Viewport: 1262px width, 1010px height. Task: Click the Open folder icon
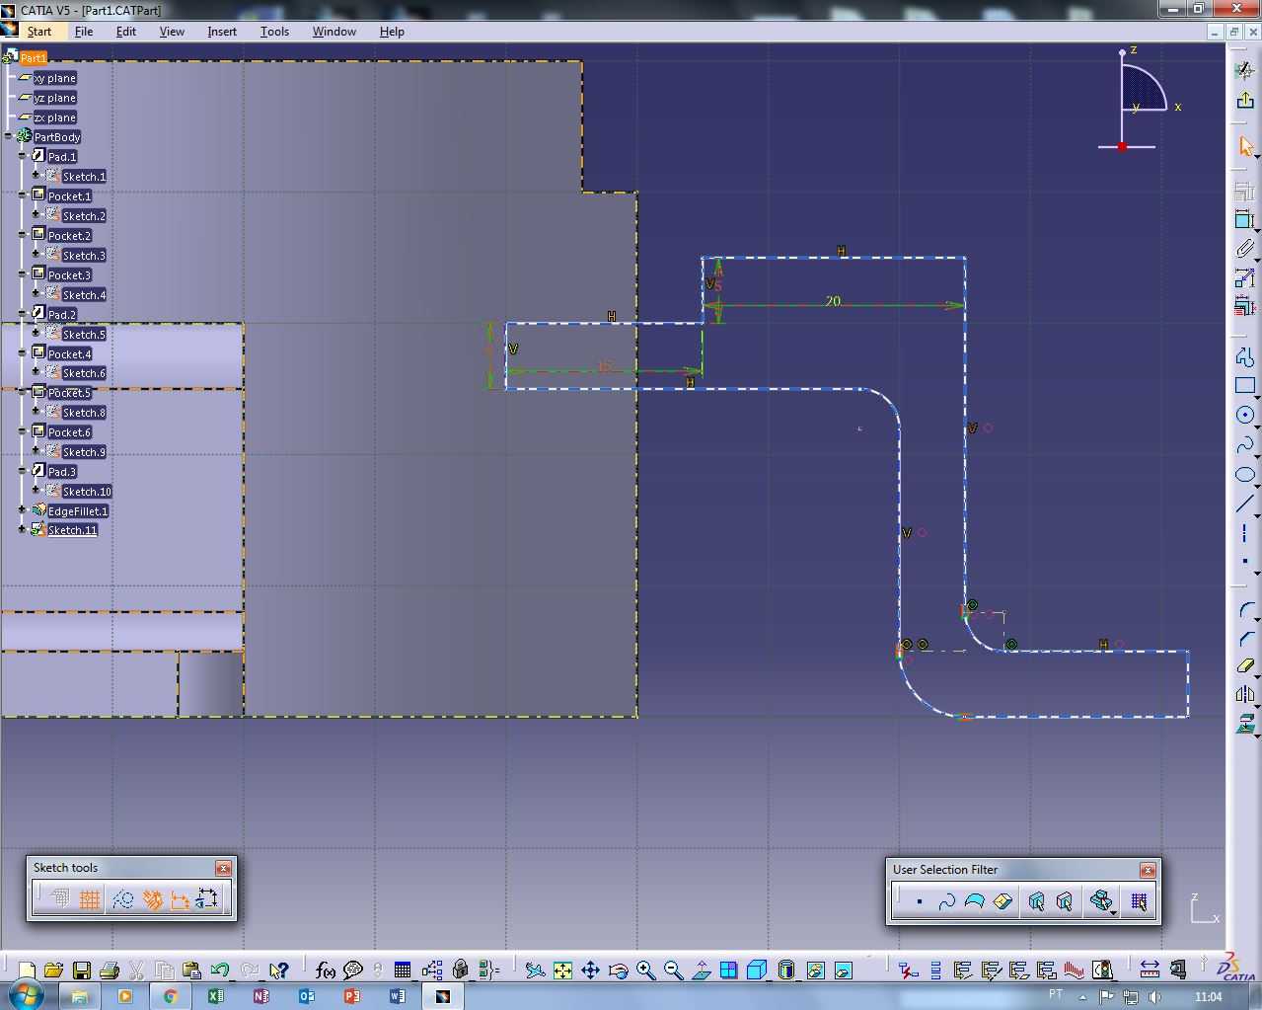pyautogui.click(x=54, y=971)
